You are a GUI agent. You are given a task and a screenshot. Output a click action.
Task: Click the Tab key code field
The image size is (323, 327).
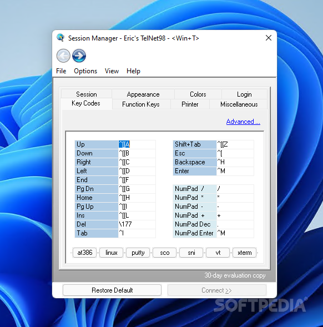click(x=137, y=233)
